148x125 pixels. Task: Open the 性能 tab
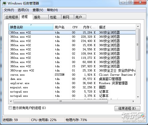(x=55, y=17)
